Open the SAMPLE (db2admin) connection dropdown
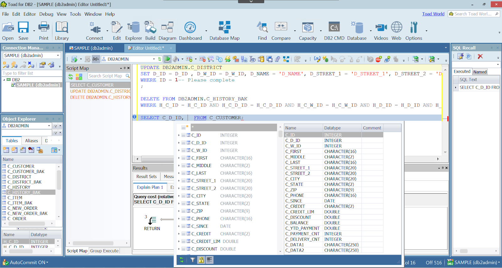Screen dimensions: 502x268 click(x=58, y=55)
